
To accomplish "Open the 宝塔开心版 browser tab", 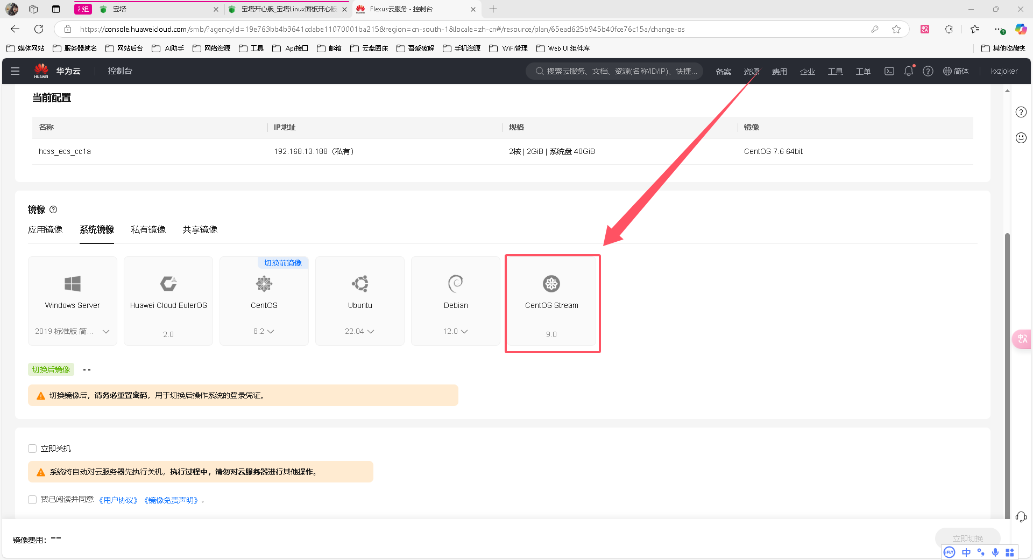I will point(287,9).
